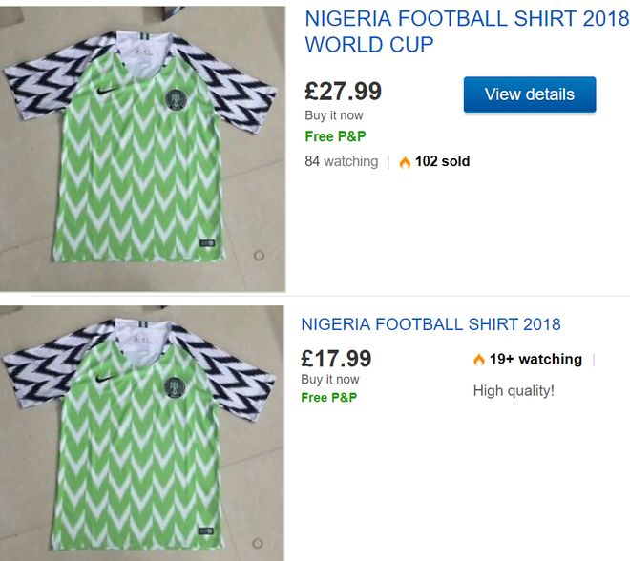Viewport: 630px width, 561px height.
Task: Click the High quality! text
Action: coord(514,390)
